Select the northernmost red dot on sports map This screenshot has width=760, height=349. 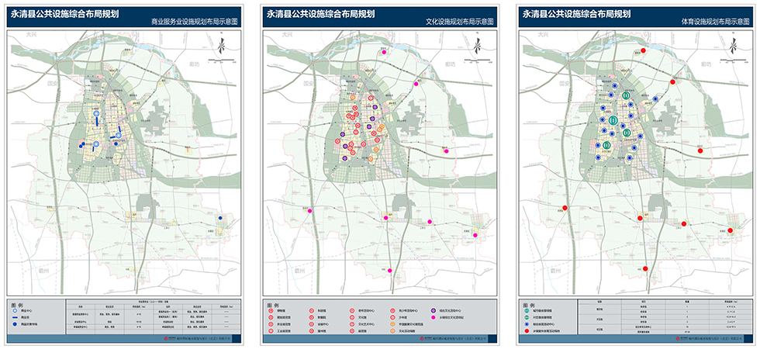pos(643,51)
